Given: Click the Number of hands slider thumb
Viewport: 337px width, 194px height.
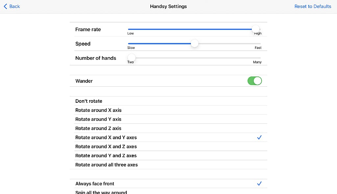Looking at the screenshot, I should click(131, 58).
